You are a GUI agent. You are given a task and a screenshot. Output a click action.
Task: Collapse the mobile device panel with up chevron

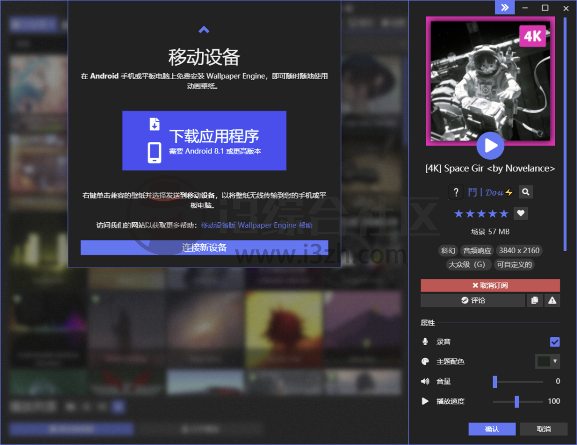point(204,30)
